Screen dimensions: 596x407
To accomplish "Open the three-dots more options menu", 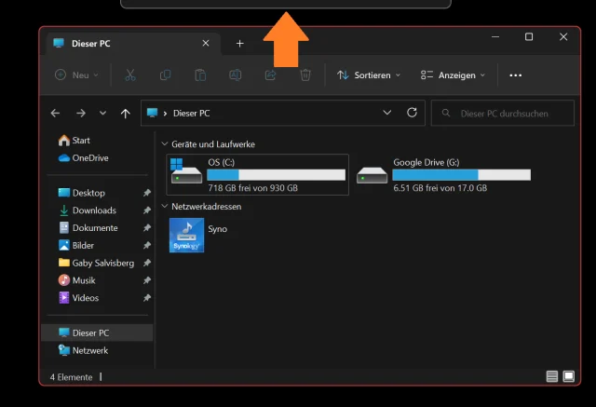I will coord(516,75).
